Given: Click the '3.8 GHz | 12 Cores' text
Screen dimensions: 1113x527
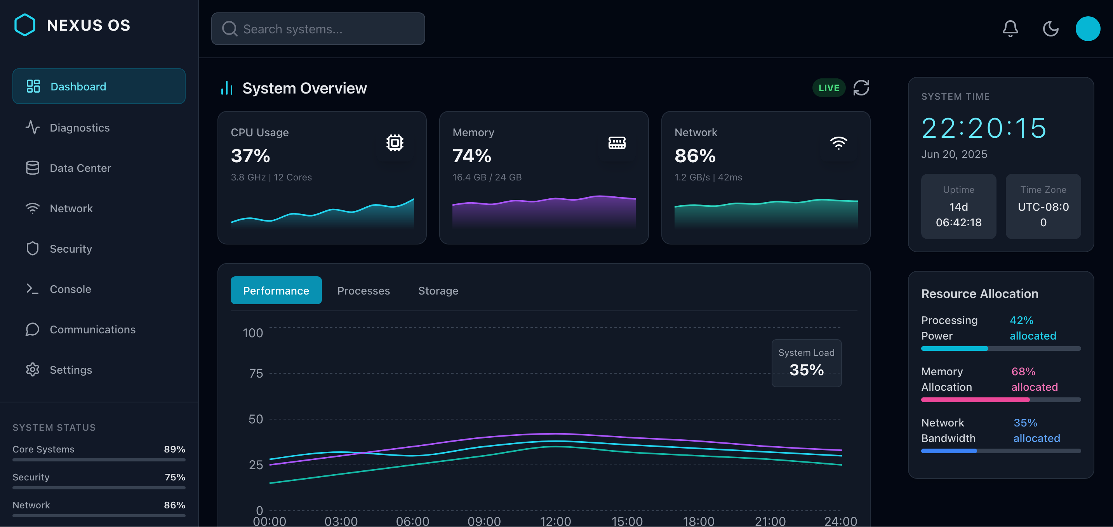Looking at the screenshot, I should (x=271, y=177).
